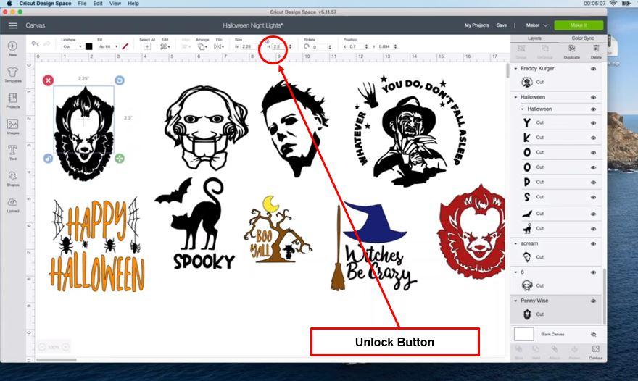The image size is (638, 381).
Task: Toggle visibility of the bat layer
Action: click(593, 214)
